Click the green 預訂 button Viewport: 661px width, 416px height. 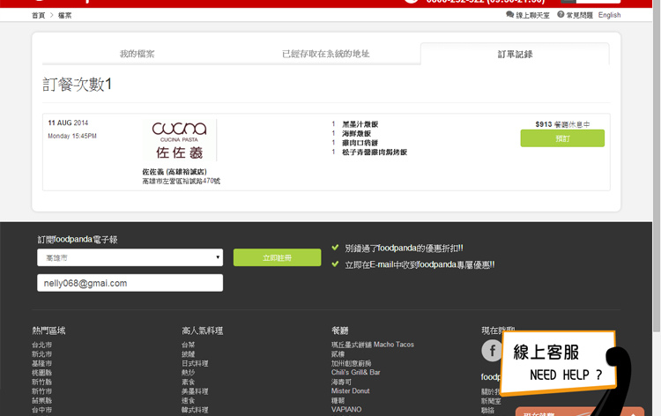point(562,138)
